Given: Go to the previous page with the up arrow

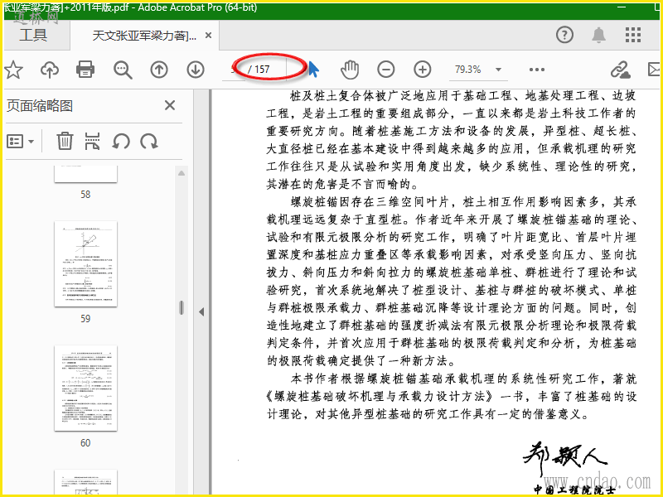Looking at the screenshot, I should click(x=159, y=70).
